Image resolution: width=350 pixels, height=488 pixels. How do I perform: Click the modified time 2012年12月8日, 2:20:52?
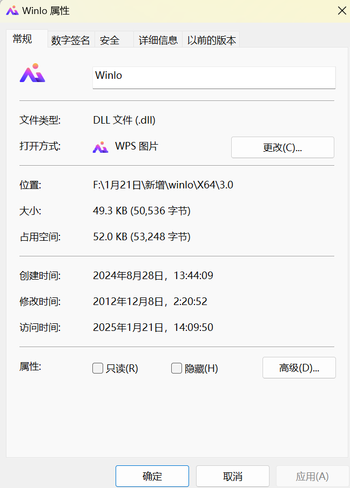click(150, 301)
